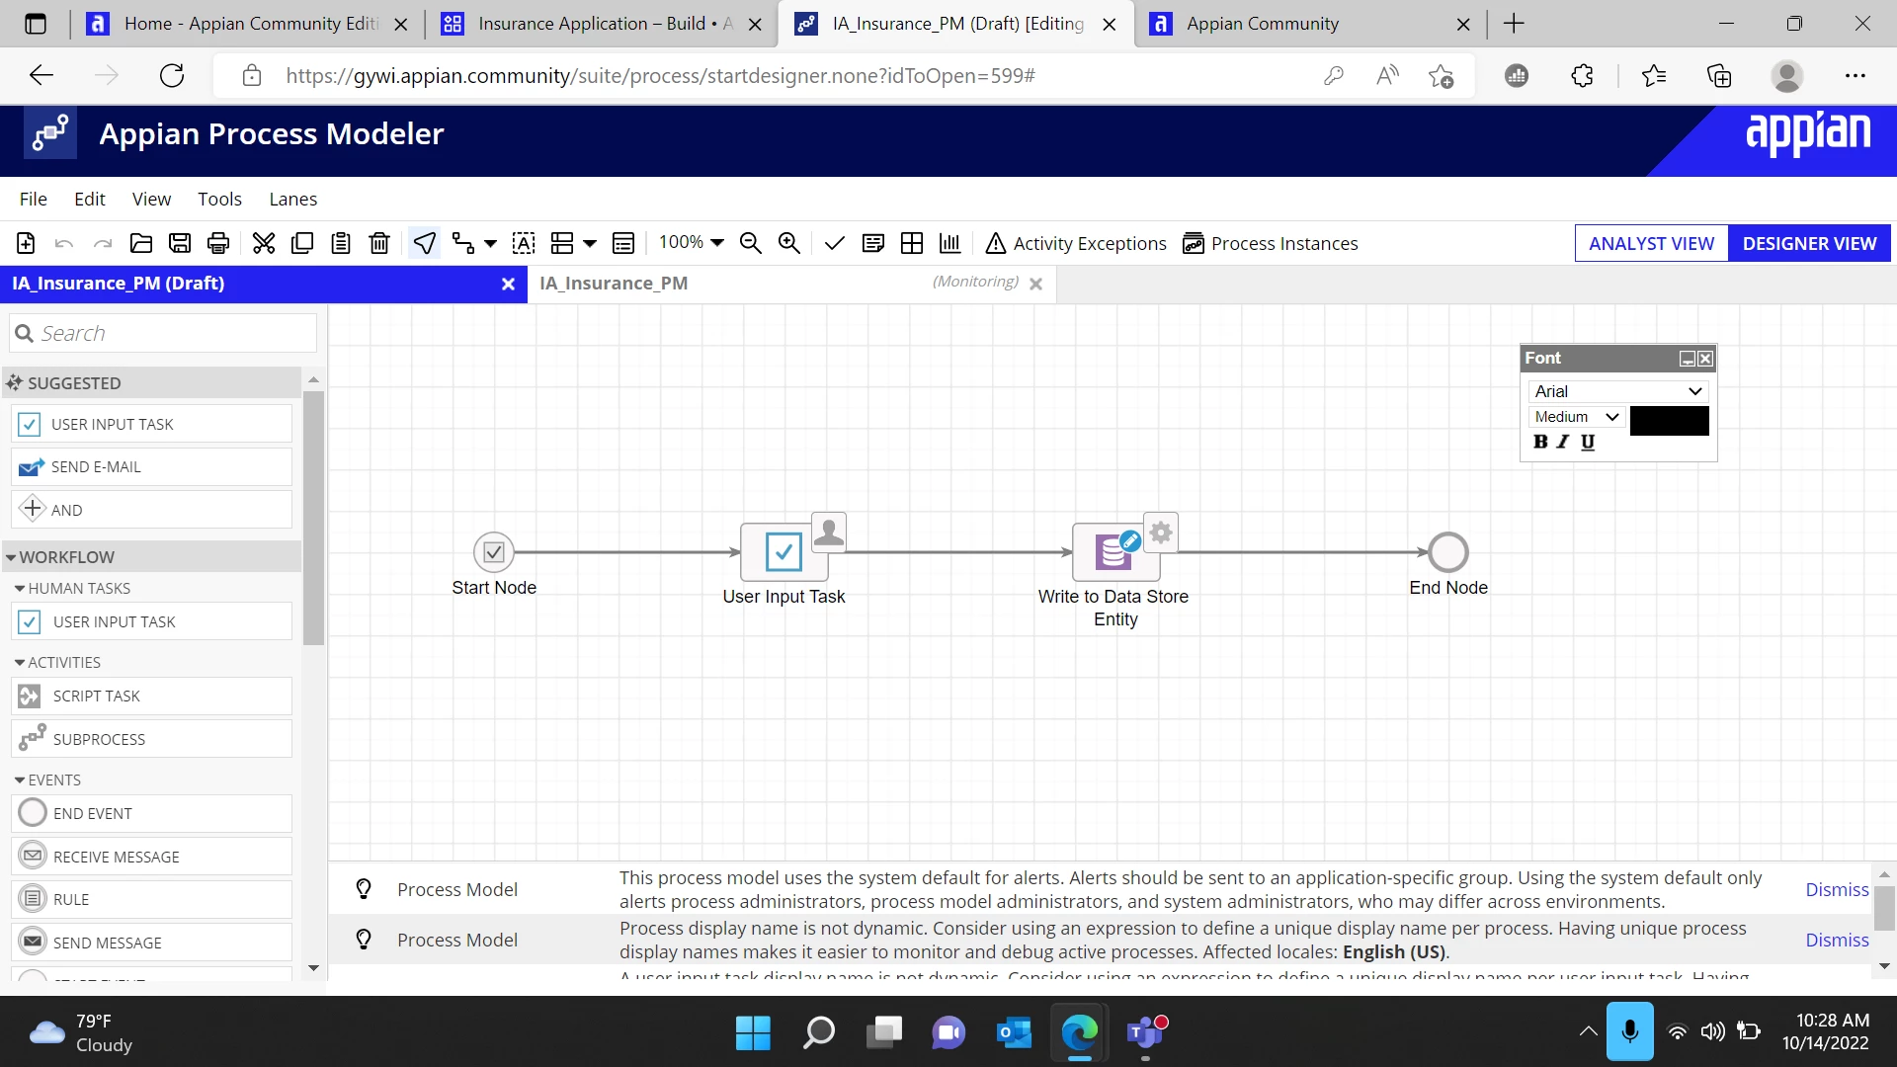Viewport: 1897px width, 1067px height.
Task: Open Process Instances
Action: 1271,243
